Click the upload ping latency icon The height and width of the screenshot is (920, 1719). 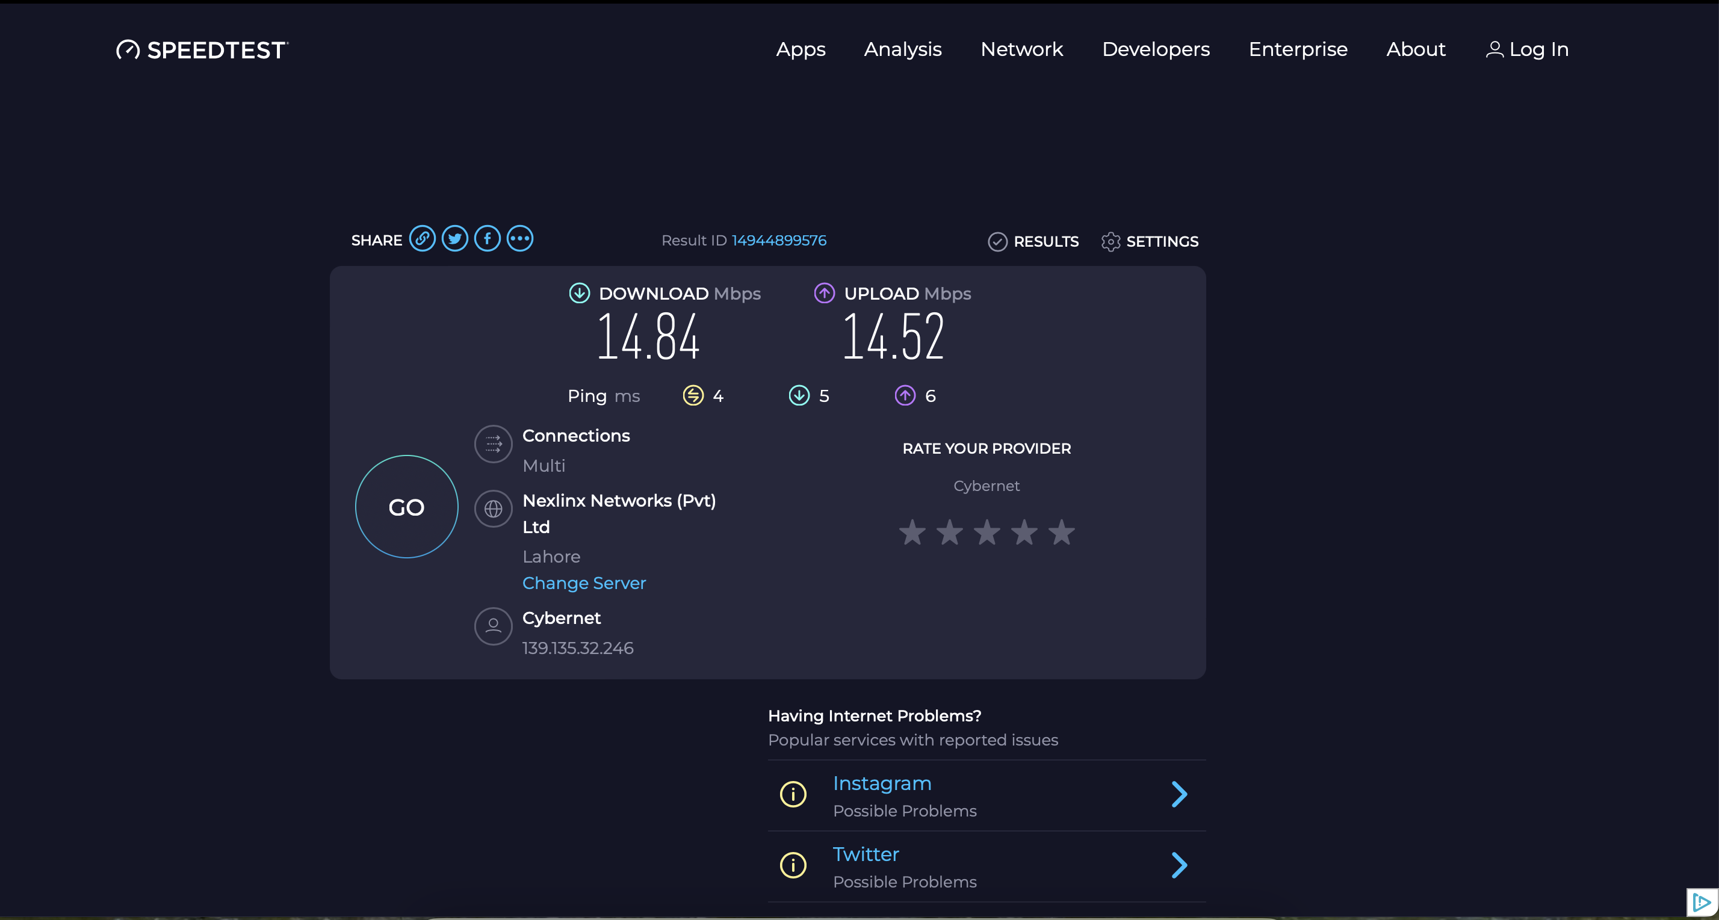coord(905,396)
